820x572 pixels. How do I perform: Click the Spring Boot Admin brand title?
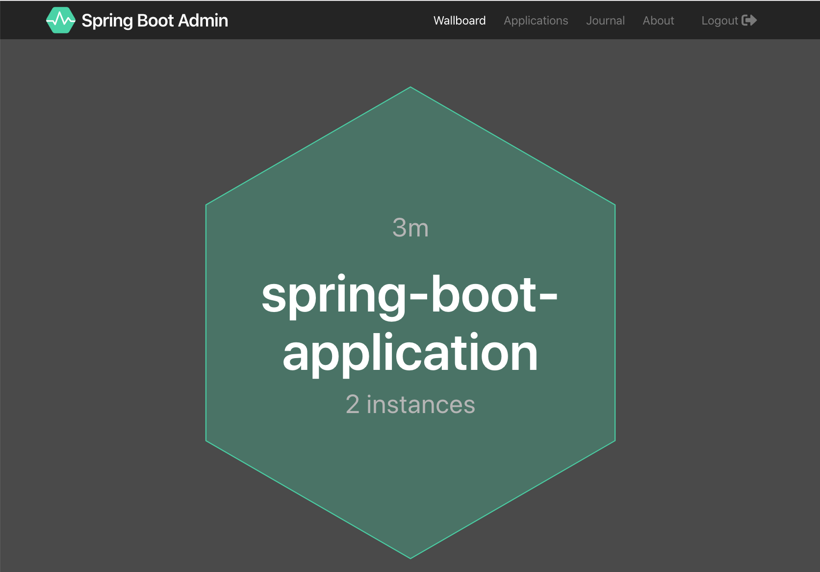coord(154,21)
